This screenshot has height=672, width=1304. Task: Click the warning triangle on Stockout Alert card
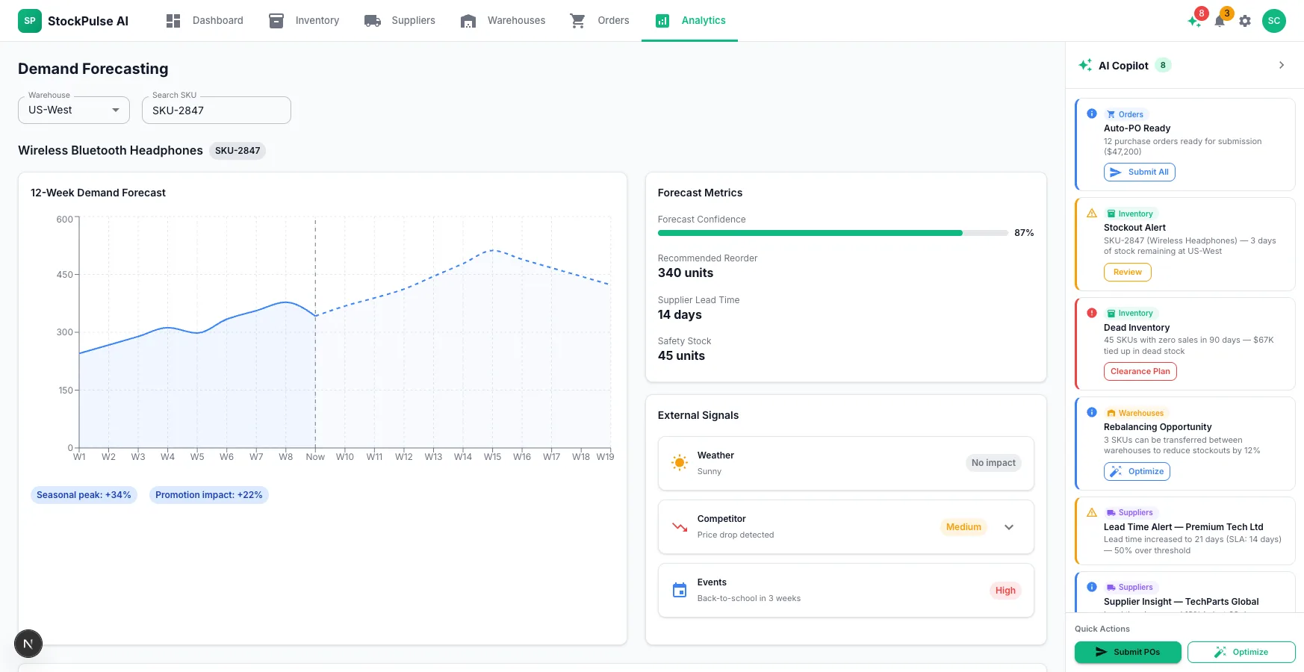point(1092,213)
